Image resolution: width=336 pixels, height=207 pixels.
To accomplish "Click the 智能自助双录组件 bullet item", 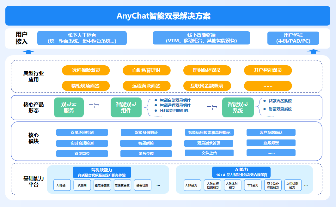I will pyautogui.click(x=173, y=100).
